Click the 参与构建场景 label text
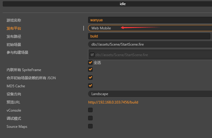 (x=17, y=52)
